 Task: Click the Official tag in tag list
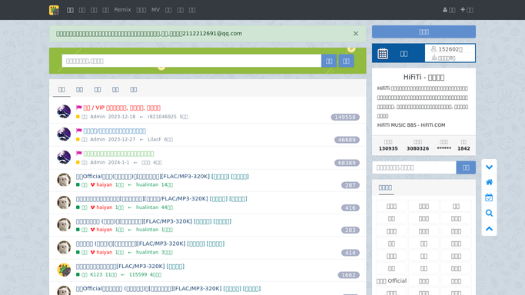click(391, 281)
